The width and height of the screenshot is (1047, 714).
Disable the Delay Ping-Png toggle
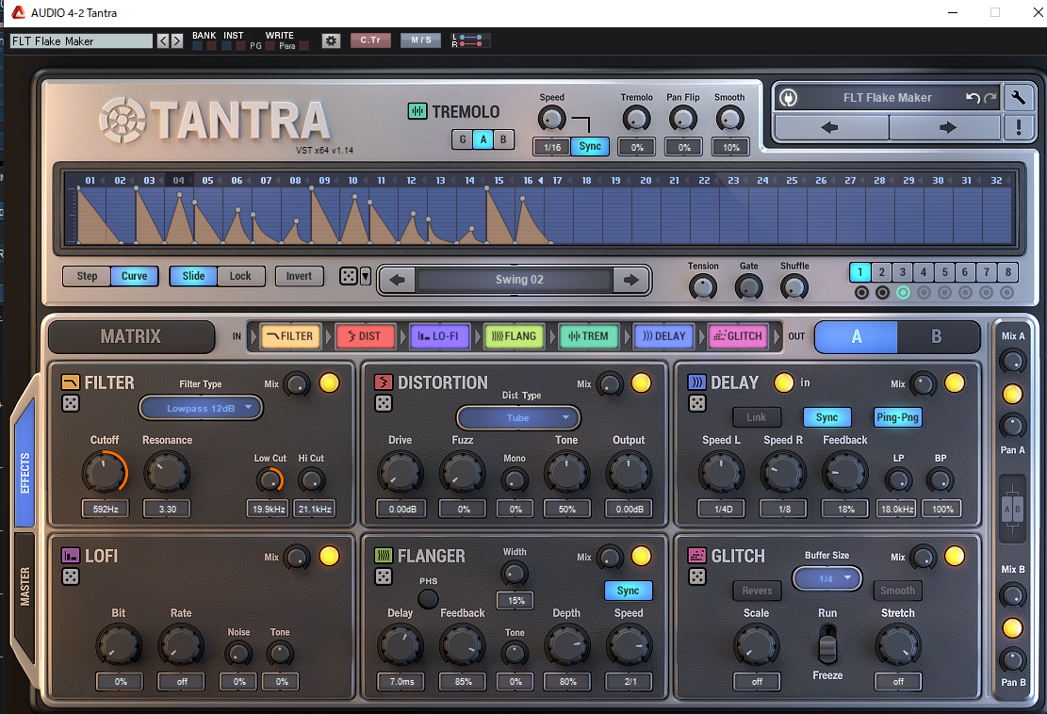tap(897, 417)
